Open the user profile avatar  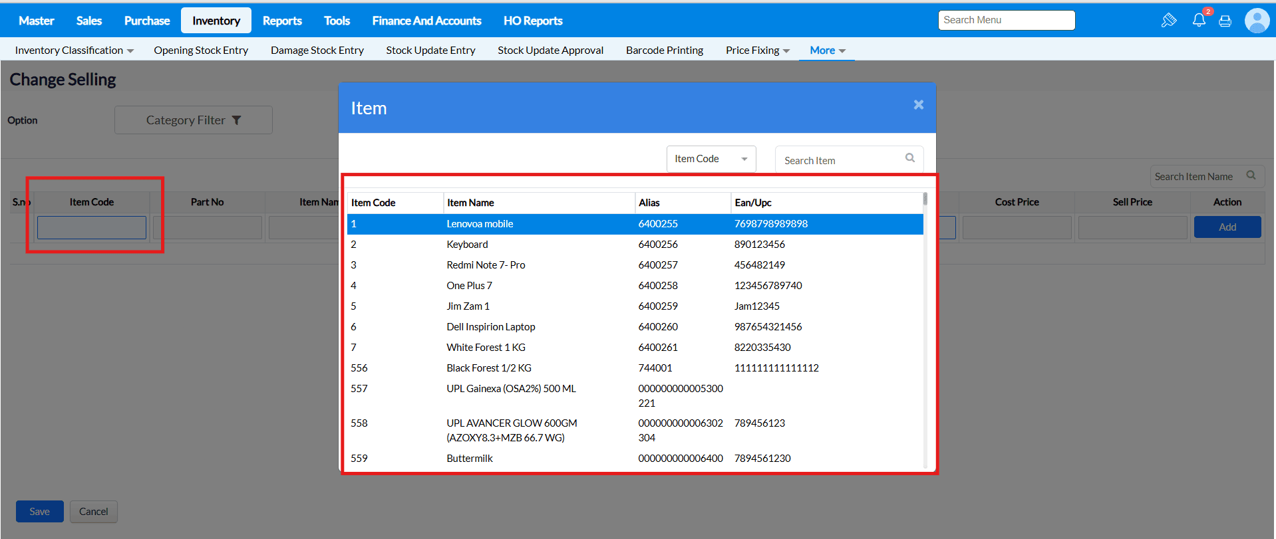[1257, 21]
